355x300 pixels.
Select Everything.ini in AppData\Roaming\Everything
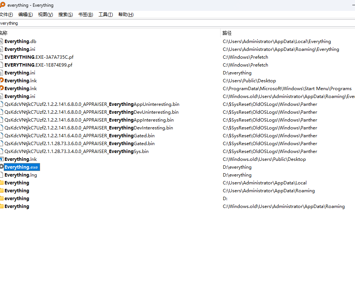[20, 49]
